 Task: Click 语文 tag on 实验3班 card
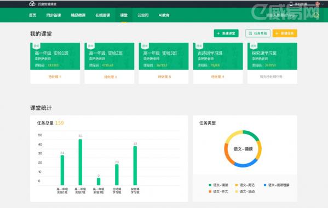145,46
